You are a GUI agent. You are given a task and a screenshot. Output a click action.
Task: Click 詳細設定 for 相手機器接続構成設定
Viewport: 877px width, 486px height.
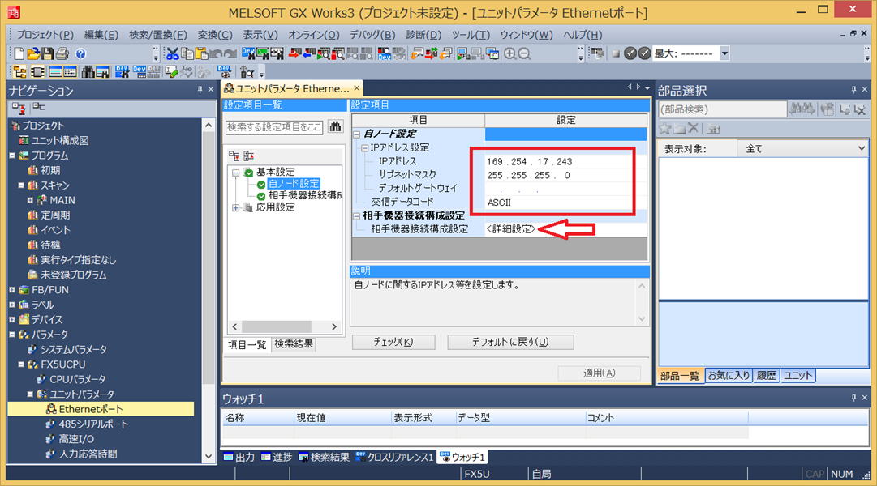(510, 229)
